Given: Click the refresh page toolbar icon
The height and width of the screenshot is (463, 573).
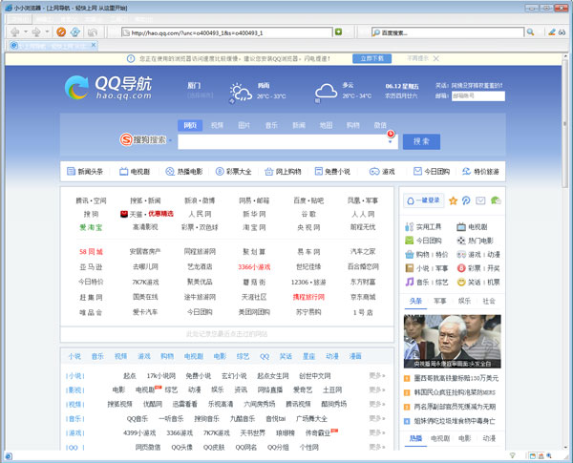Looking at the screenshot, I should [x=75, y=32].
